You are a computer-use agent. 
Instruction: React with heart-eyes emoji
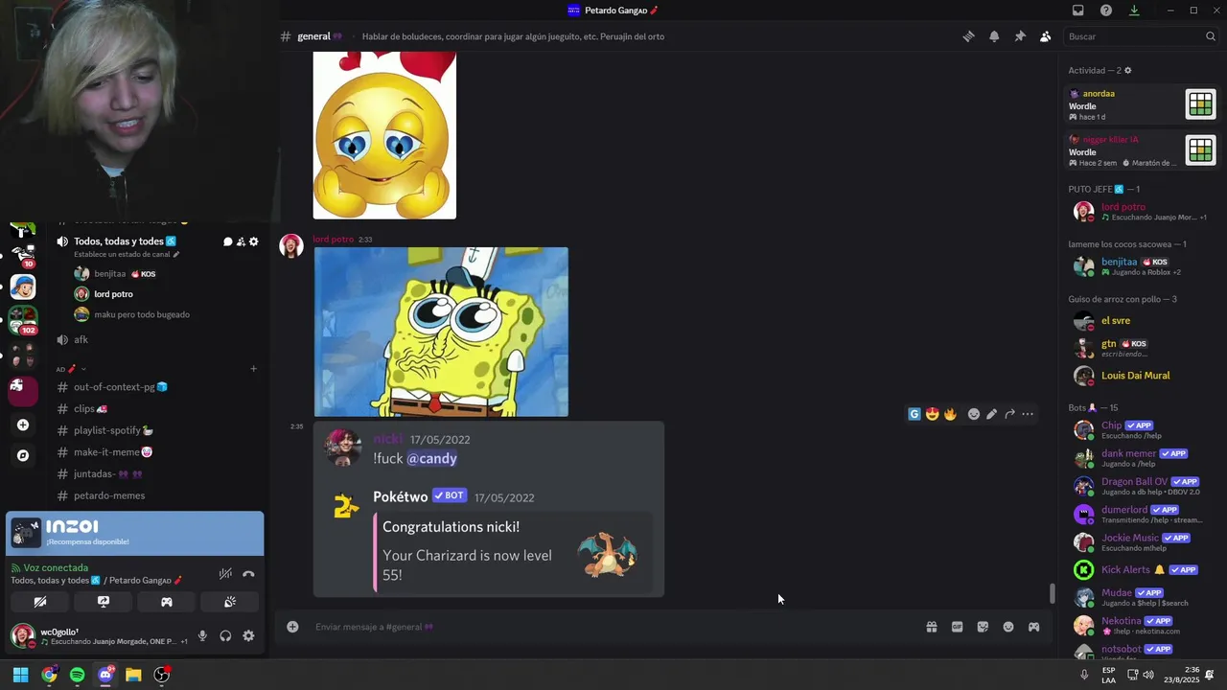pyautogui.click(x=932, y=414)
